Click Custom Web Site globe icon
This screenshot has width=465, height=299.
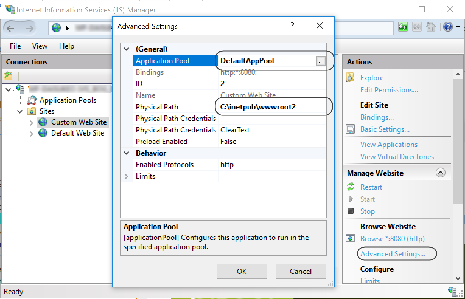[x=43, y=122]
